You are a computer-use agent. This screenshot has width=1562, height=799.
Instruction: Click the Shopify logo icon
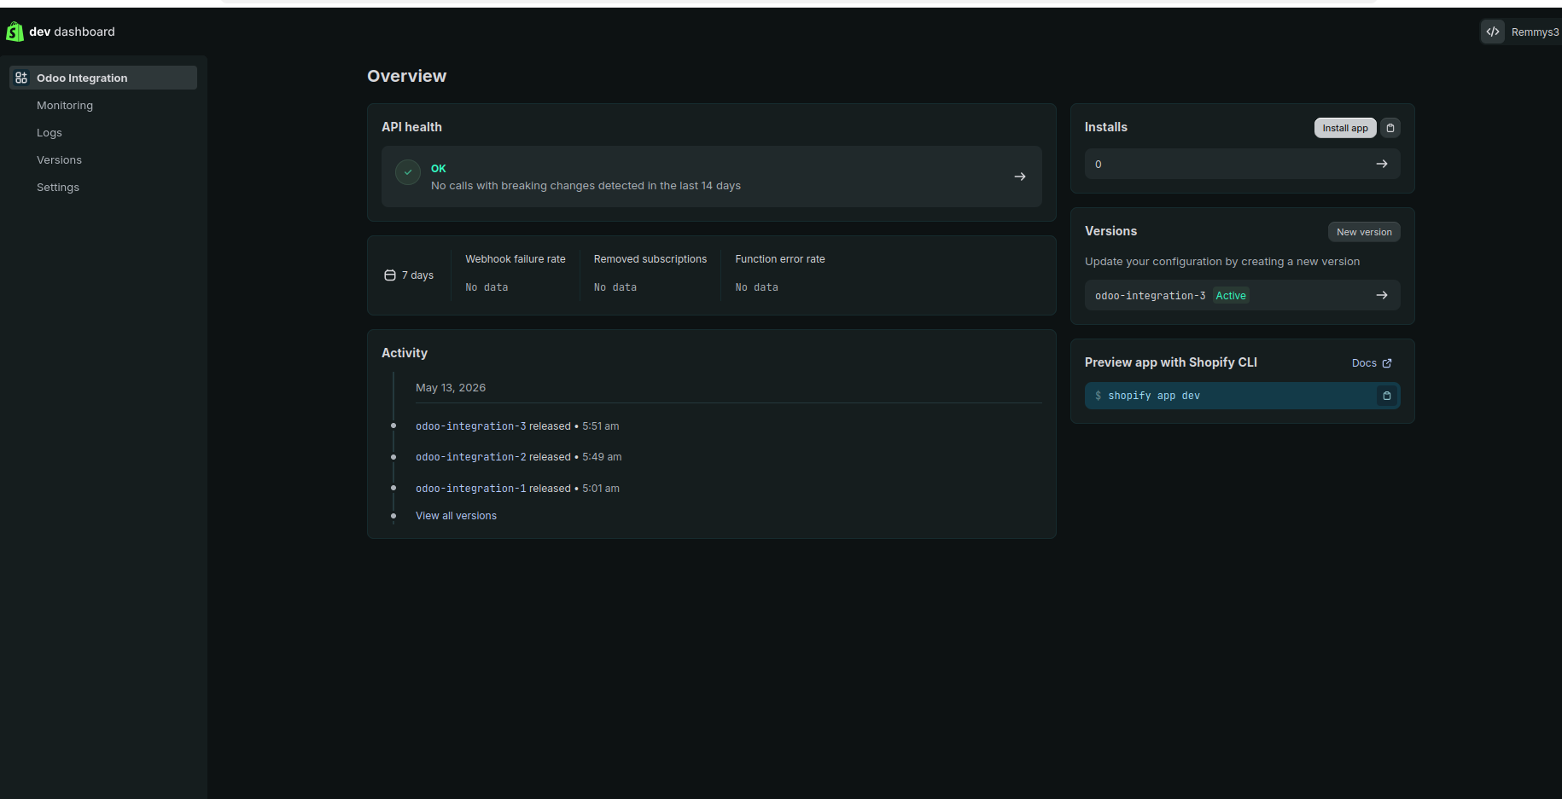pyautogui.click(x=15, y=32)
